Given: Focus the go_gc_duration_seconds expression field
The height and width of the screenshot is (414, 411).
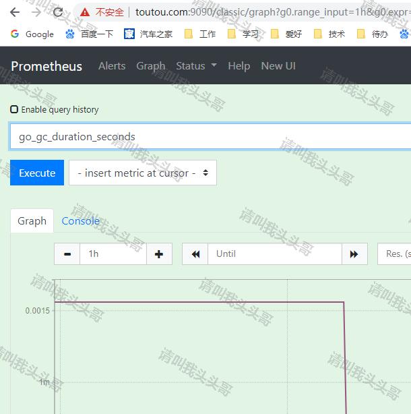Looking at the screenshot, I should tap(210, 136).
